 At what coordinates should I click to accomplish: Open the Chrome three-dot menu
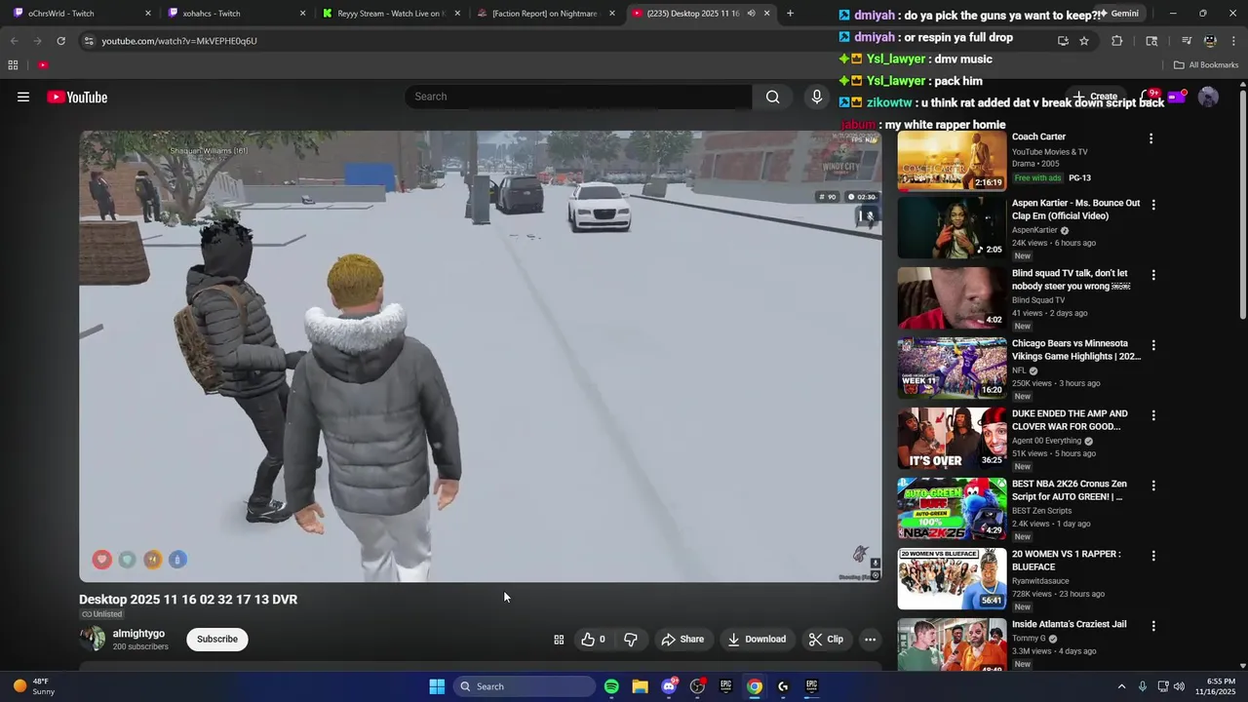[x=1233, y=41]
